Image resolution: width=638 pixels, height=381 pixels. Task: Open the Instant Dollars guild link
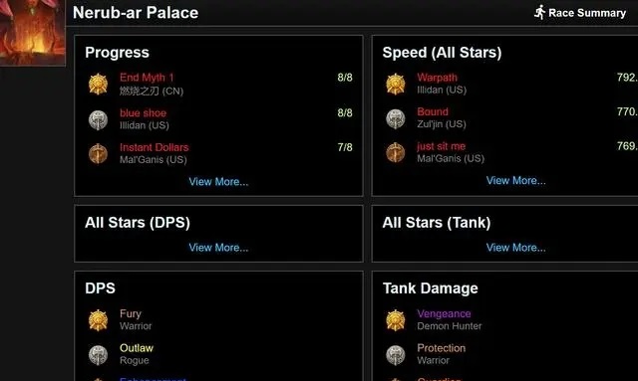tap(154, 147)
